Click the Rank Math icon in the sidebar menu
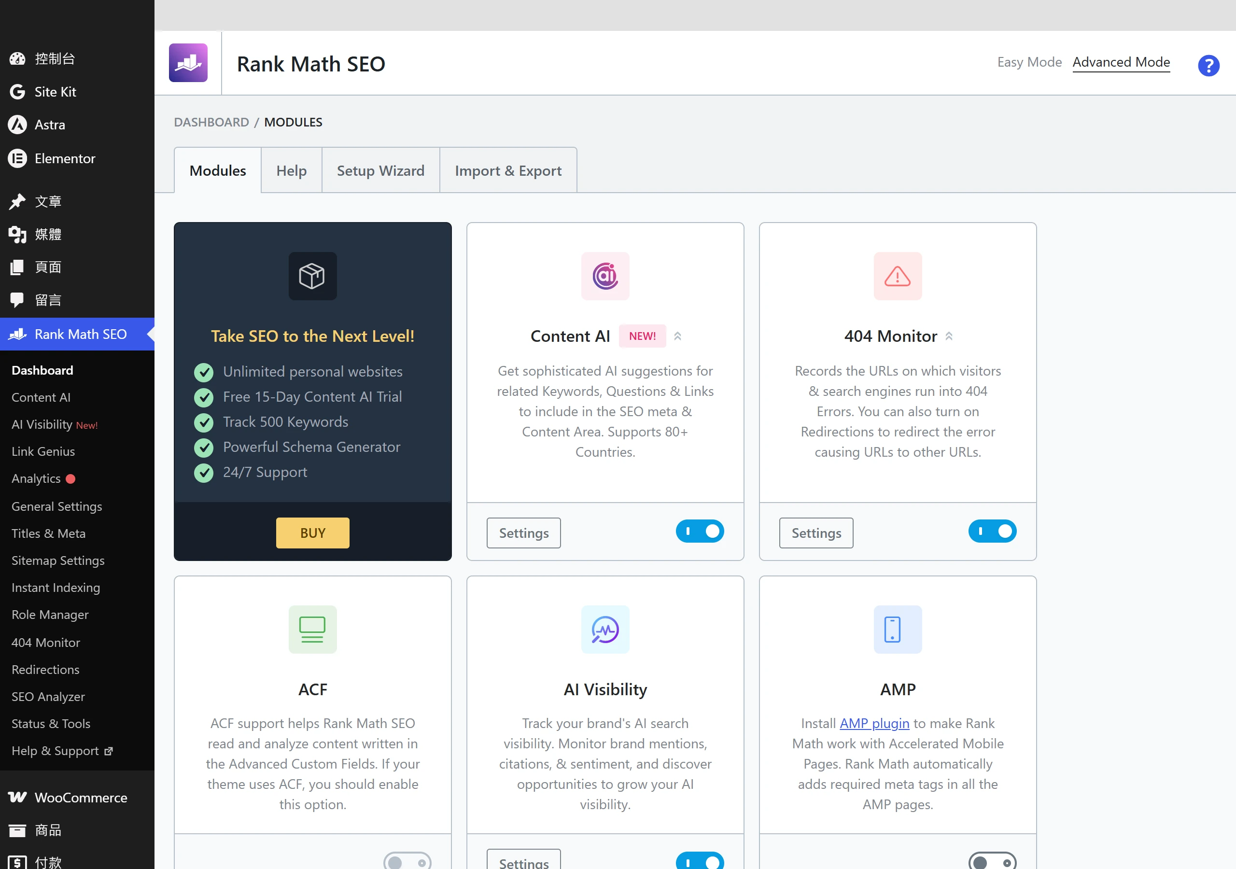The image size is (1236, 869). click(17, 335)
